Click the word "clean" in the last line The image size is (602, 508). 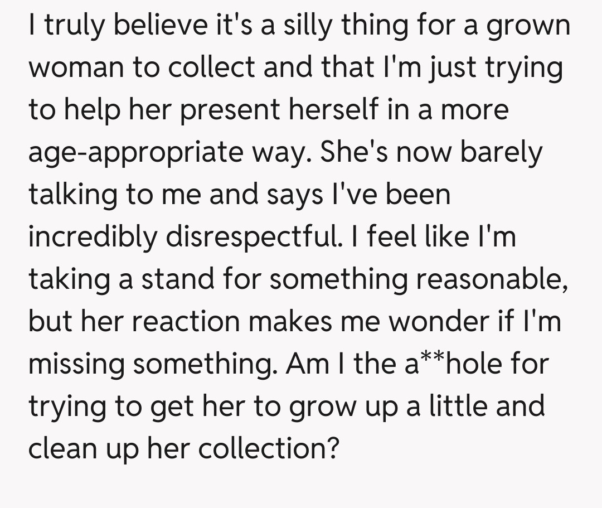(x=62, y=448)
